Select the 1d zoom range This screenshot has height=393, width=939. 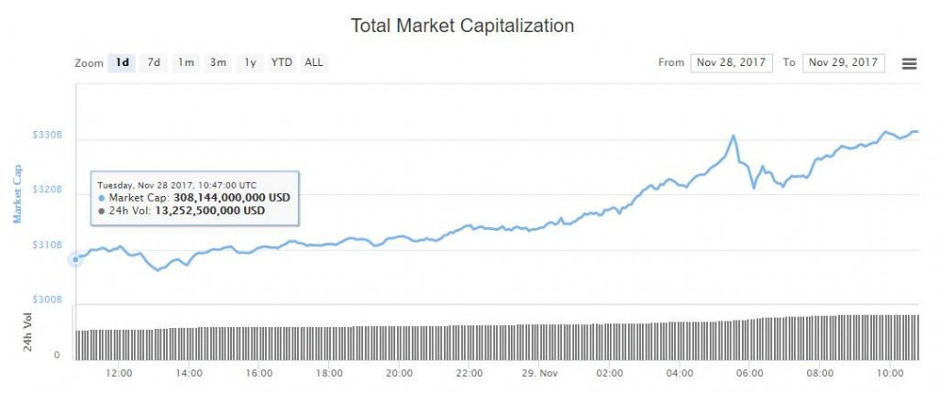pyautogui.click(x=122, y=62)
